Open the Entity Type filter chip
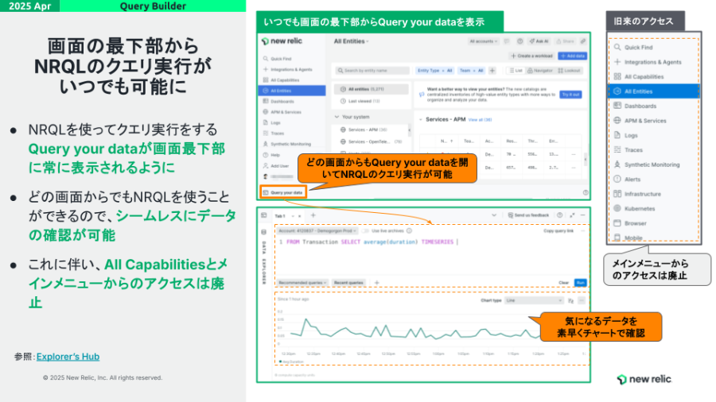This screenshot has height=402, width=716. pos(434,70)
